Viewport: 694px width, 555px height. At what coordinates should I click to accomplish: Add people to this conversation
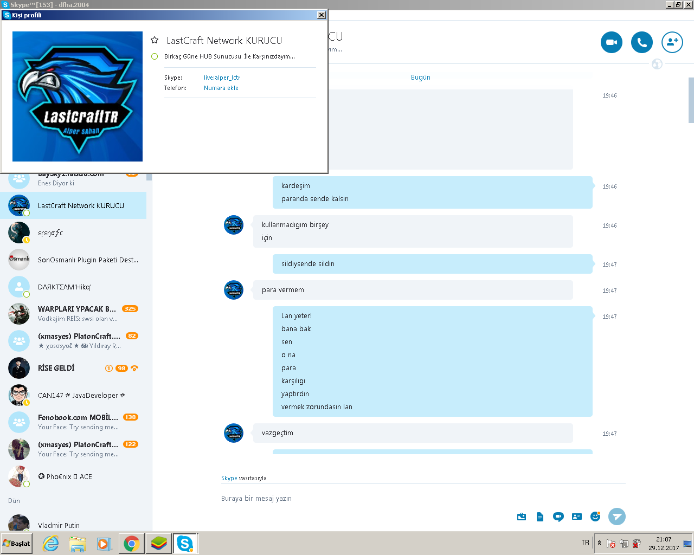tap(672, 42)
